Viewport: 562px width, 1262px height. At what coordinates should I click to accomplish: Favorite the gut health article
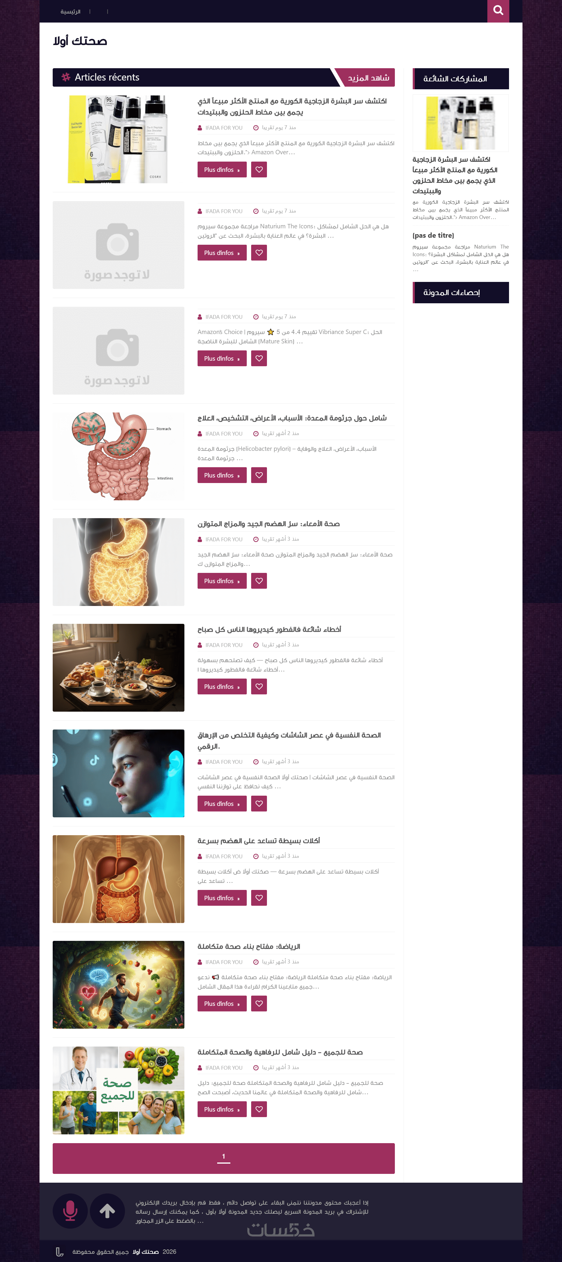pyautogui.click(x=259, y=581)
